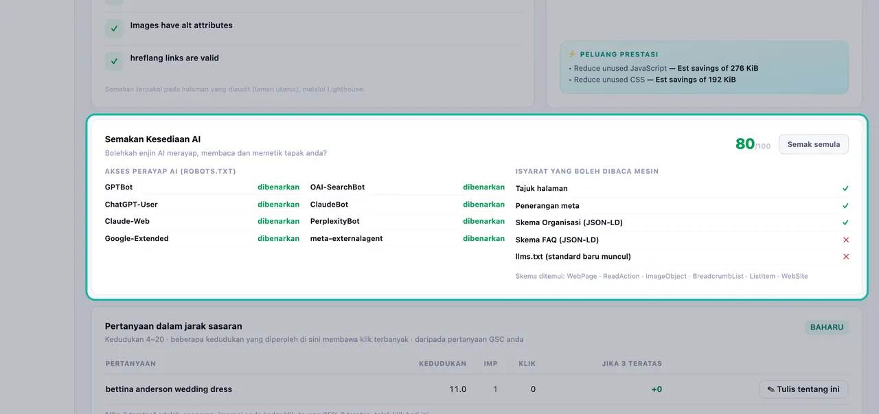Viewport: 879px width, 414px height.
Task: Click the KEDUDUKAN column header
Action: [443, 364]
